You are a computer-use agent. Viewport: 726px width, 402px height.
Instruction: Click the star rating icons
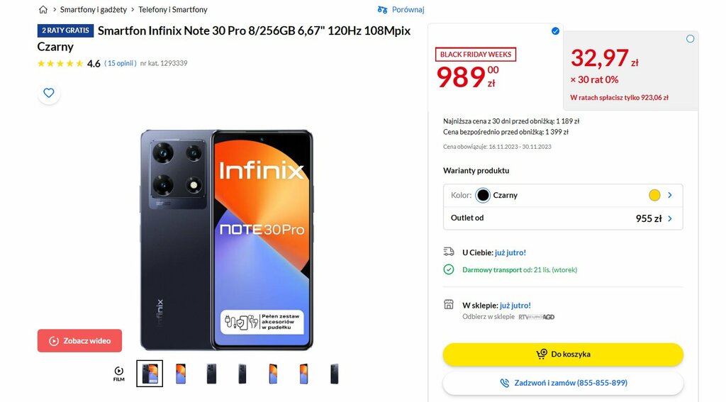[x=60, y=63]
